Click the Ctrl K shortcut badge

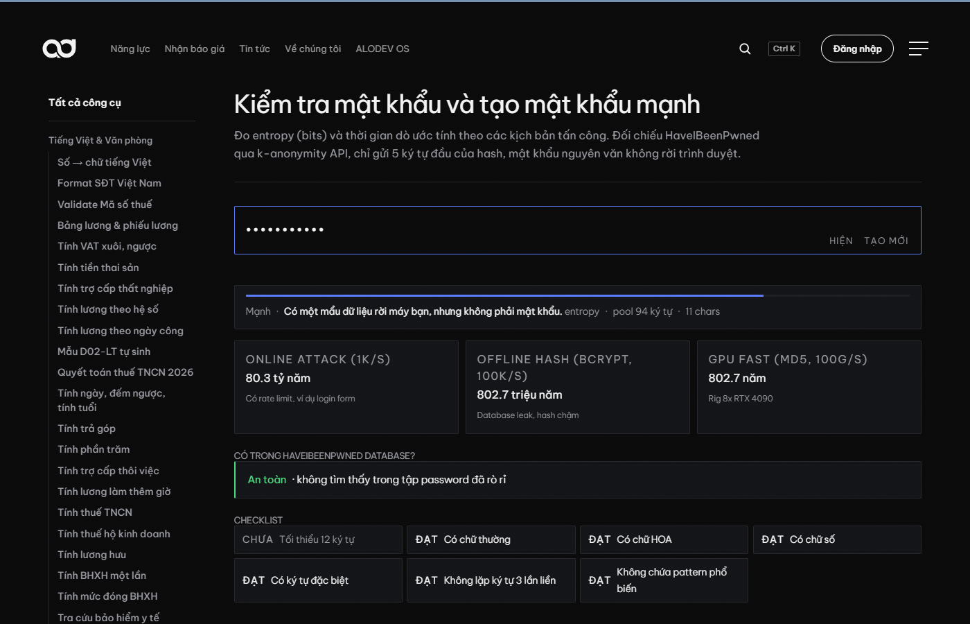tap(784, 49)
